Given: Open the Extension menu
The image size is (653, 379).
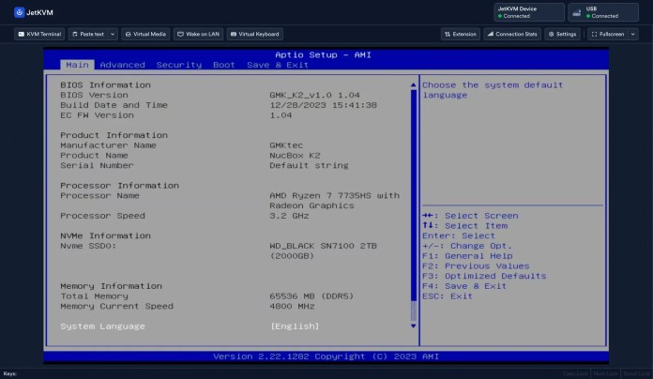Looking at the screenshot, I should coord(460,34).
